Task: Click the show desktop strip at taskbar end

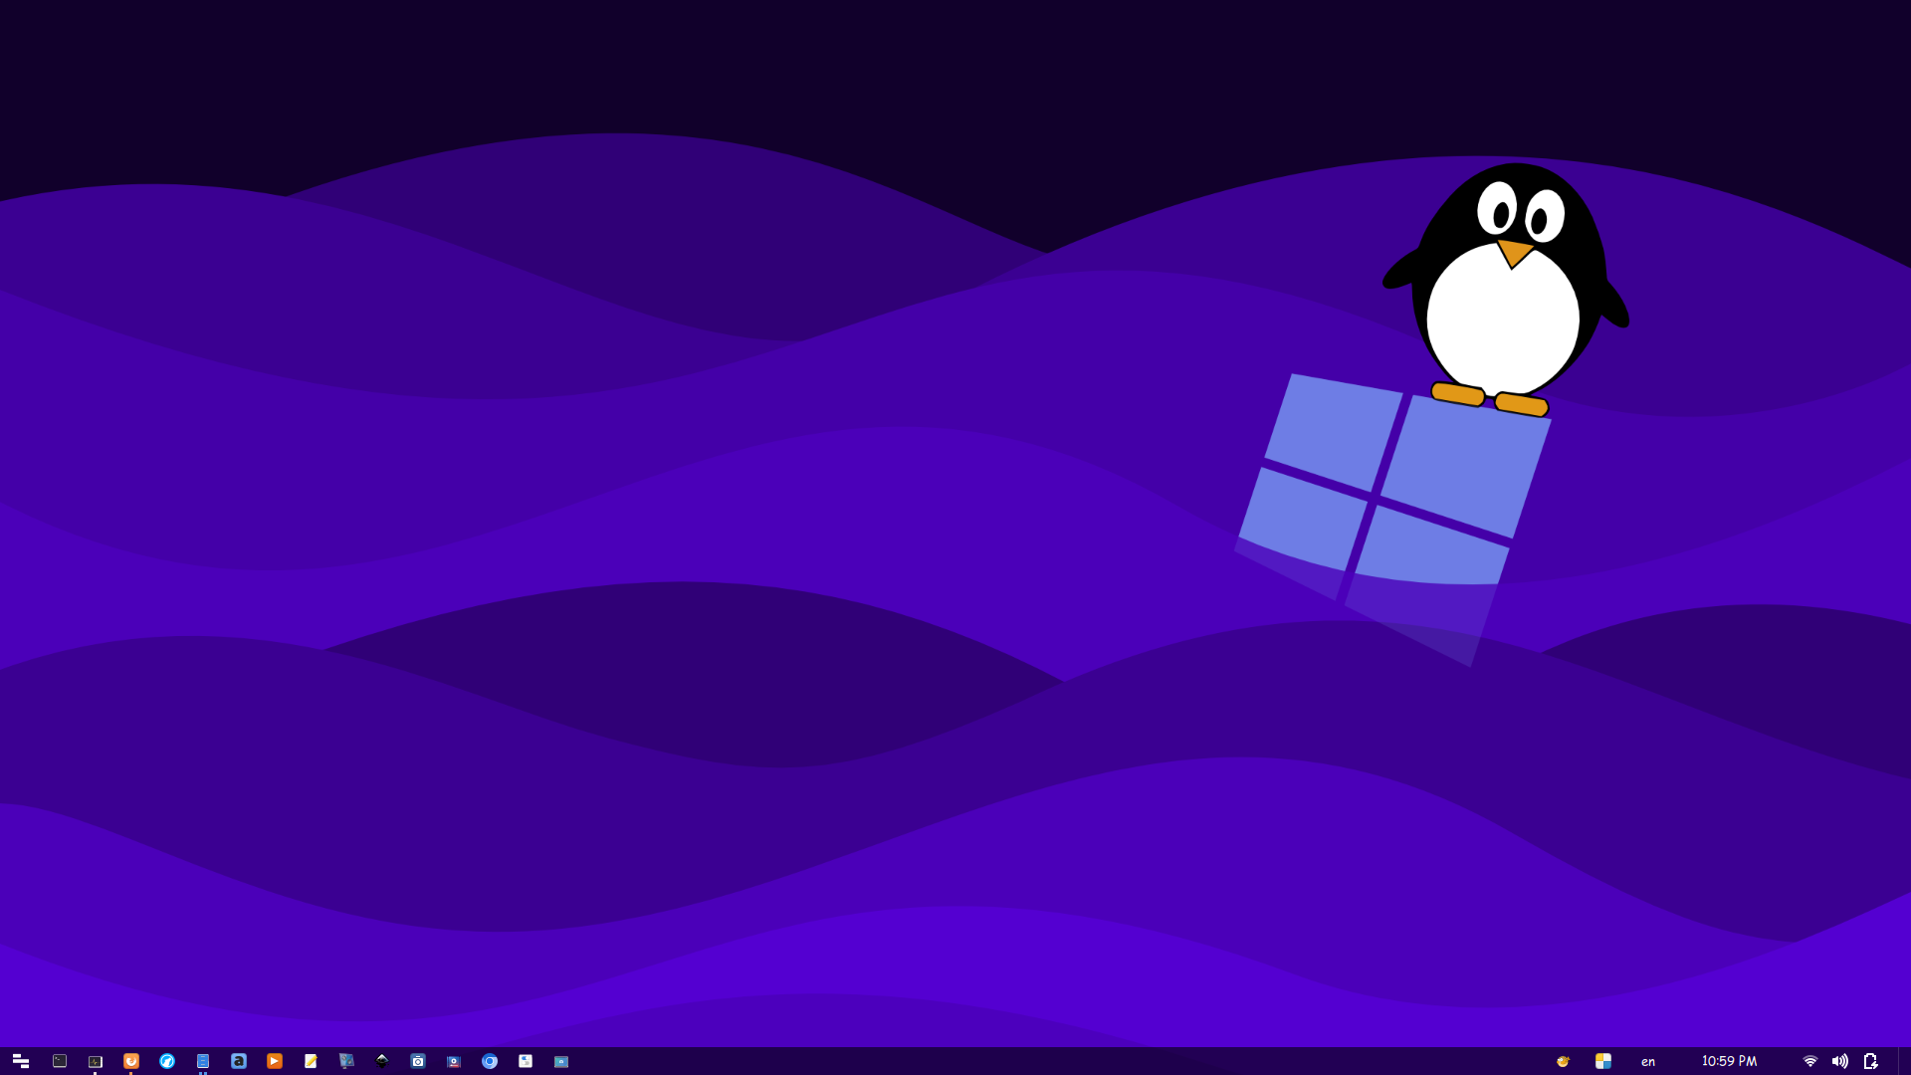Action: [1904, 1061]
